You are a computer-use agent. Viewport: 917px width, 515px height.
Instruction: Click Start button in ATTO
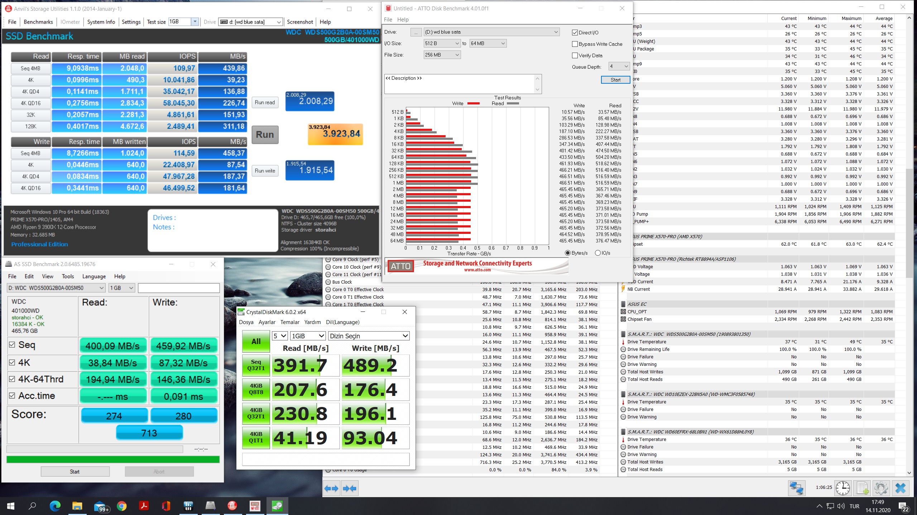coord(615,80)
